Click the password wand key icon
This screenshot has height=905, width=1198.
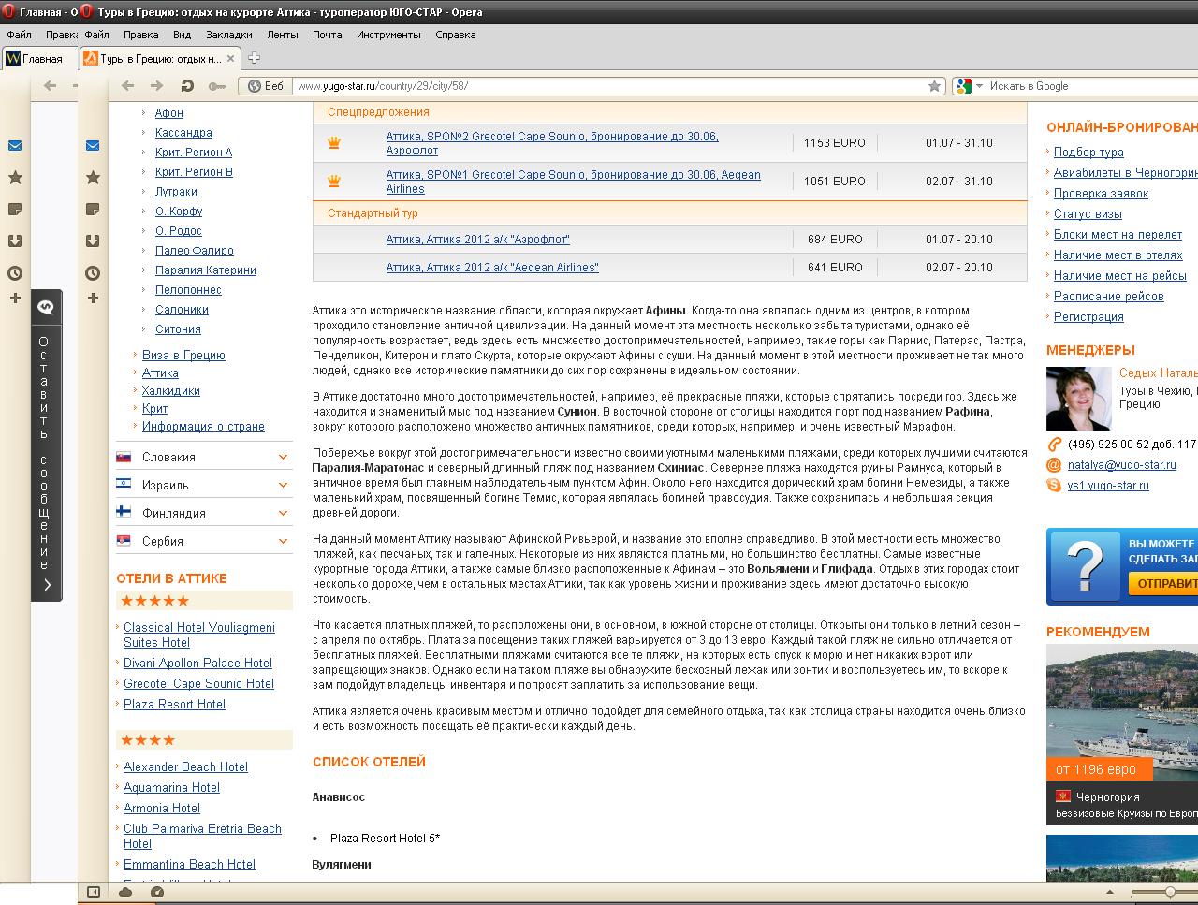click(216, 86)
